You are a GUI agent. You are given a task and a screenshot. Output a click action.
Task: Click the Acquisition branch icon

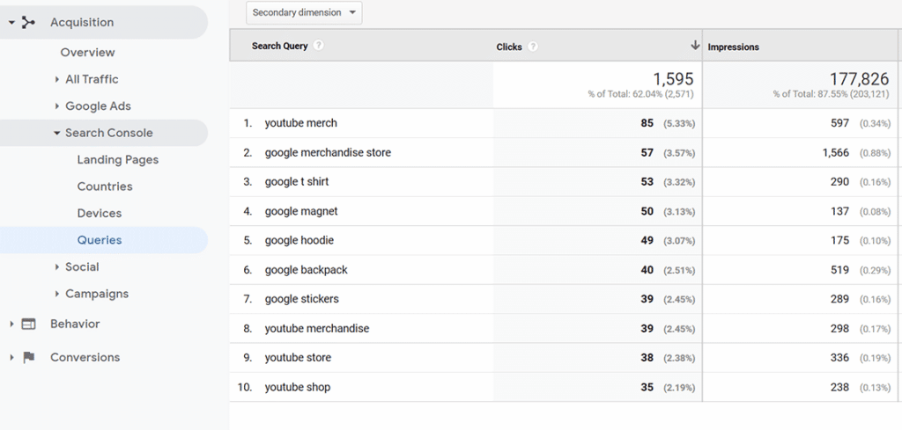[28, 22]
